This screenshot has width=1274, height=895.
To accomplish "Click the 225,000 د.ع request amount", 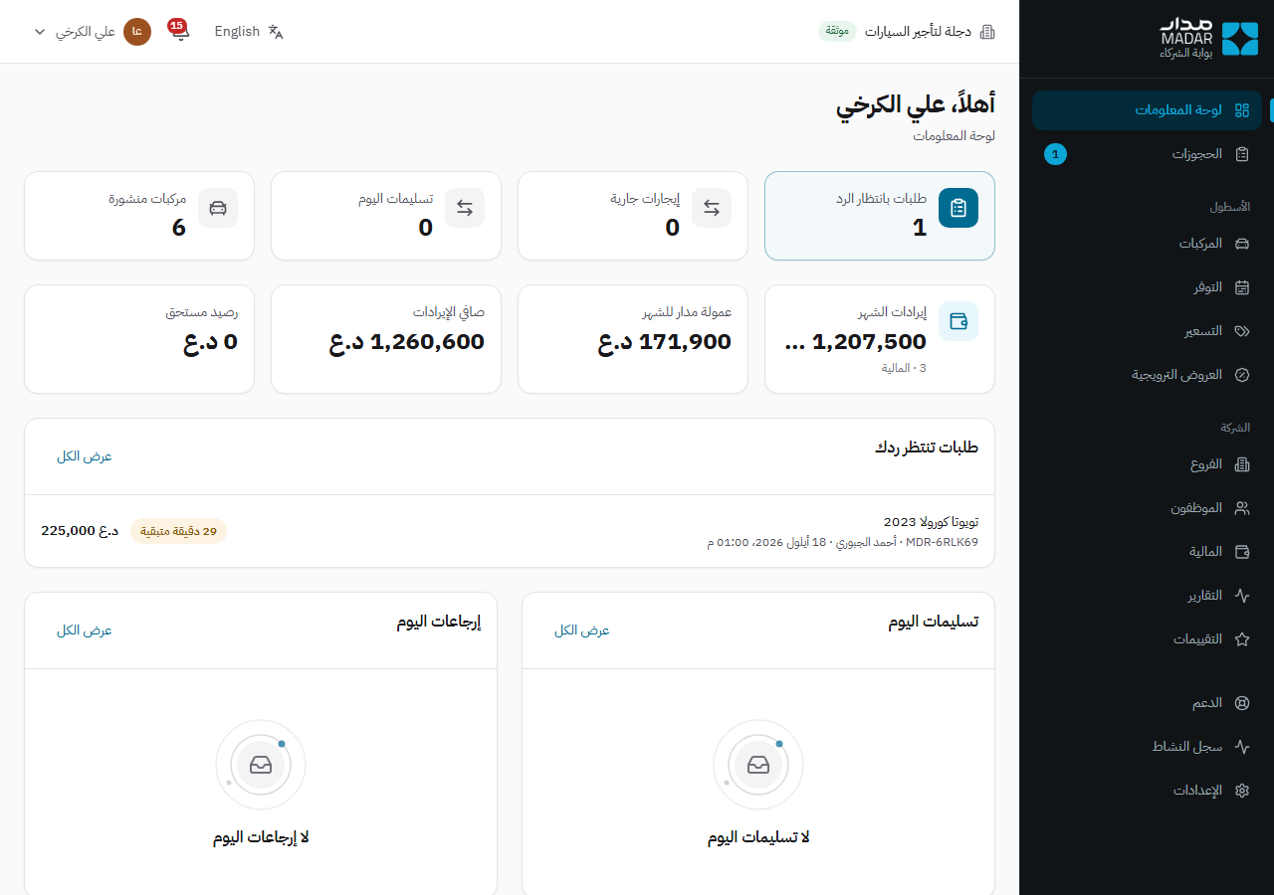I will [x=80, y=531].
